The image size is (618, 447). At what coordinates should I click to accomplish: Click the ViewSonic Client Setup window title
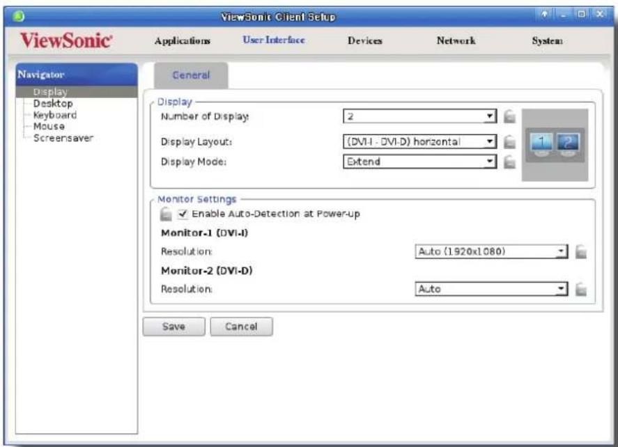point(278,17)
